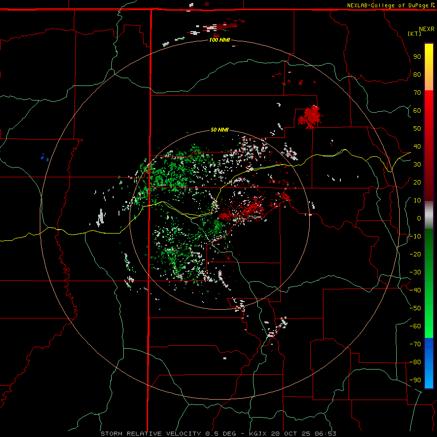Click the 20 value on the velocity scale
This screenshot has width=437, height=437.
[417, 182]
